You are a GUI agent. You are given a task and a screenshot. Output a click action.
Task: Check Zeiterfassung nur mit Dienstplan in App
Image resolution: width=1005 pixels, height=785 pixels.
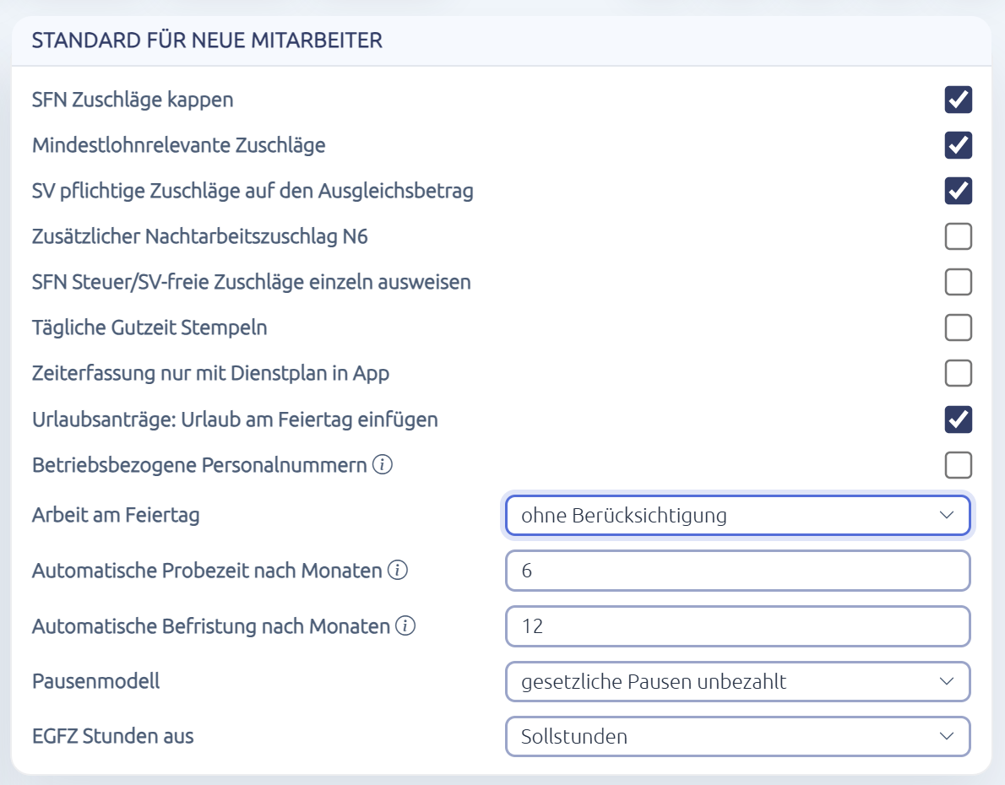click(959, 373)
